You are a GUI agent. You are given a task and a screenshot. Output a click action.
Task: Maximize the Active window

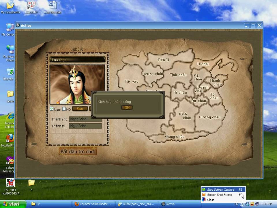click(253, 25)
